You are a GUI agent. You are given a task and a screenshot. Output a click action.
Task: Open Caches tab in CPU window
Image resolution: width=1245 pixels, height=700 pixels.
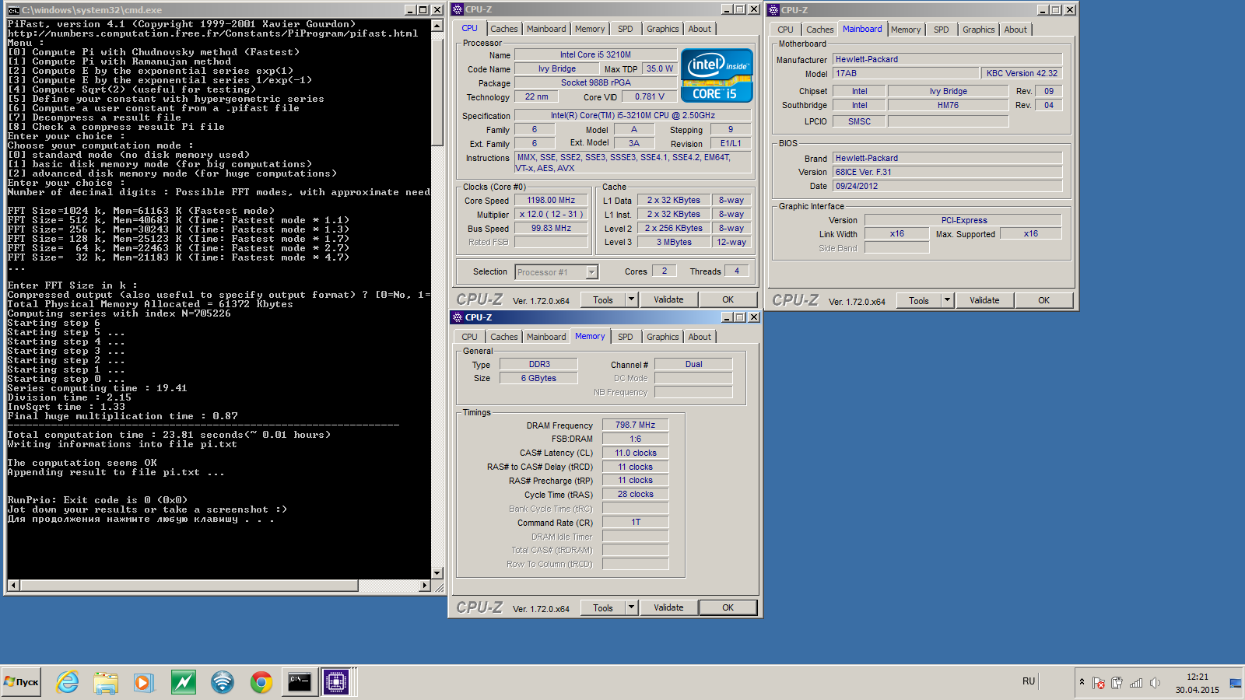[x=503, y=29]
